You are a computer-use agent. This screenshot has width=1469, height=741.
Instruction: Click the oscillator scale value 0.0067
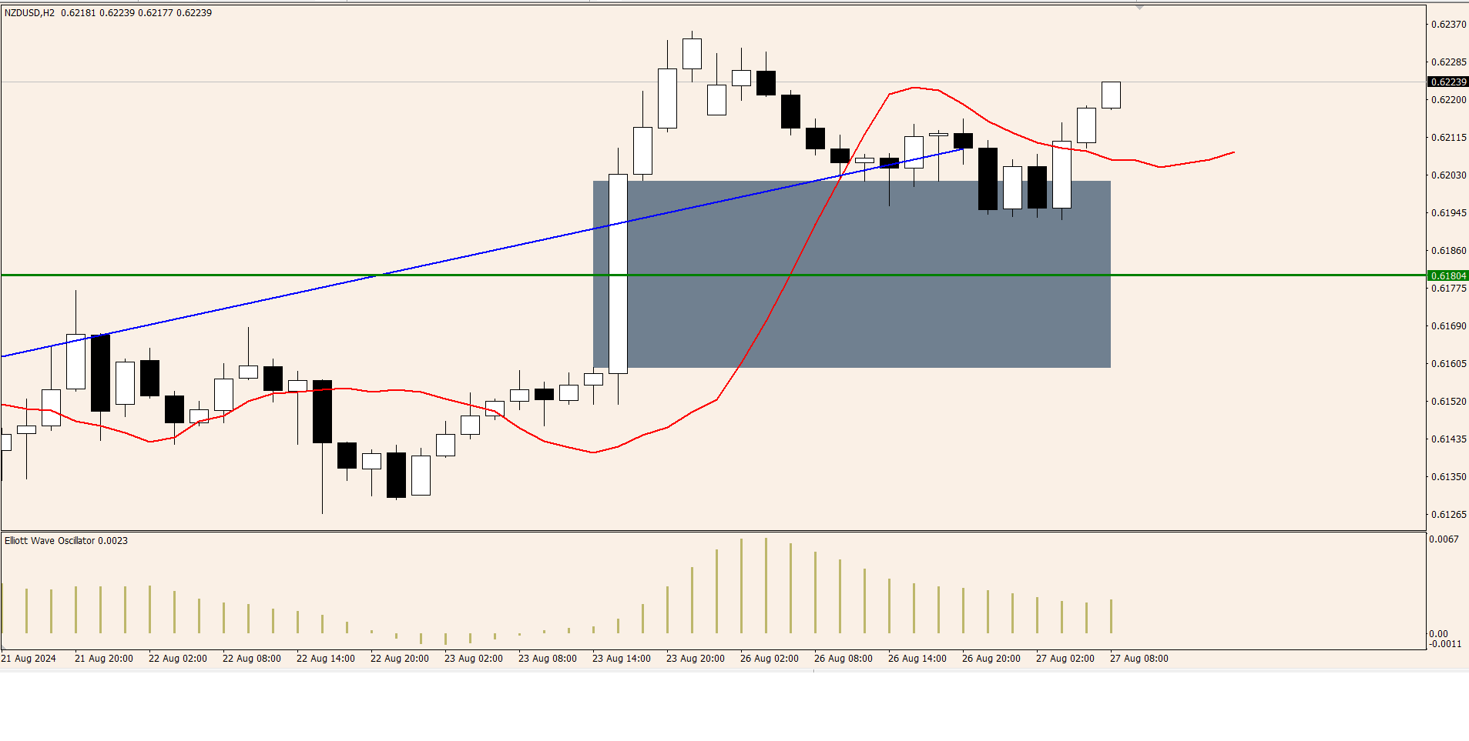[1444, 539]
